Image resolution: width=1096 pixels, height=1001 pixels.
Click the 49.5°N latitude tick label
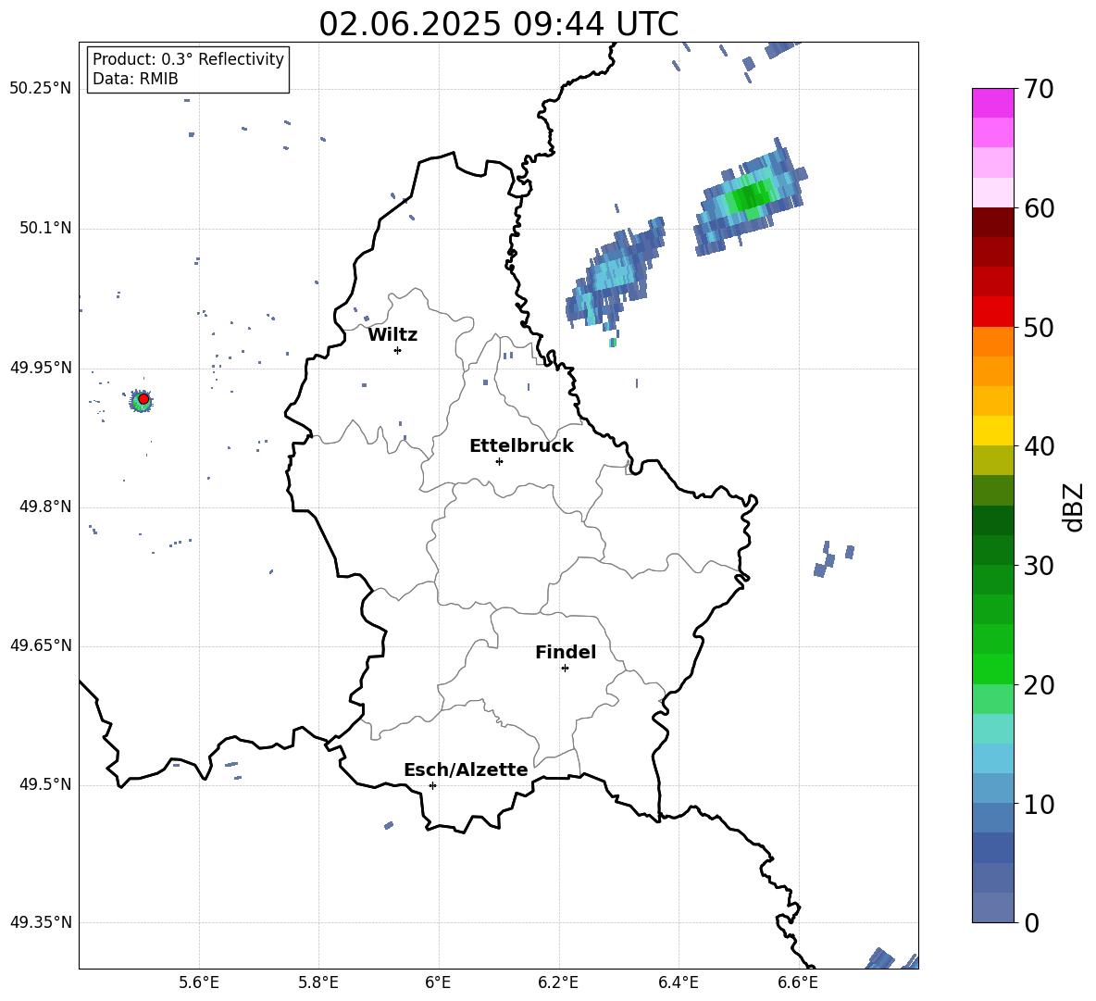45,783
